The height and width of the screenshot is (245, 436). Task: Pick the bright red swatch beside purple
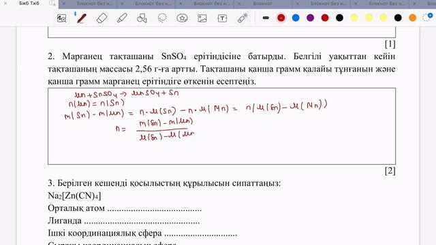[x=325, y=18]
